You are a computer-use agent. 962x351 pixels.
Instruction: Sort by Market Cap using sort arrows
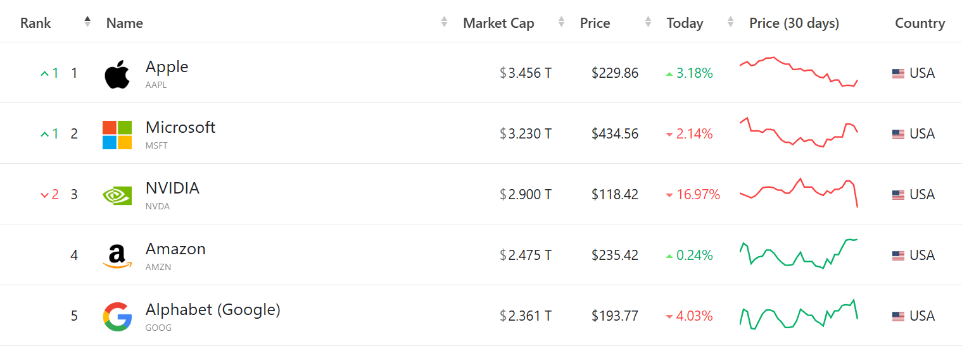pyautogui.click(x=561, y=22)
